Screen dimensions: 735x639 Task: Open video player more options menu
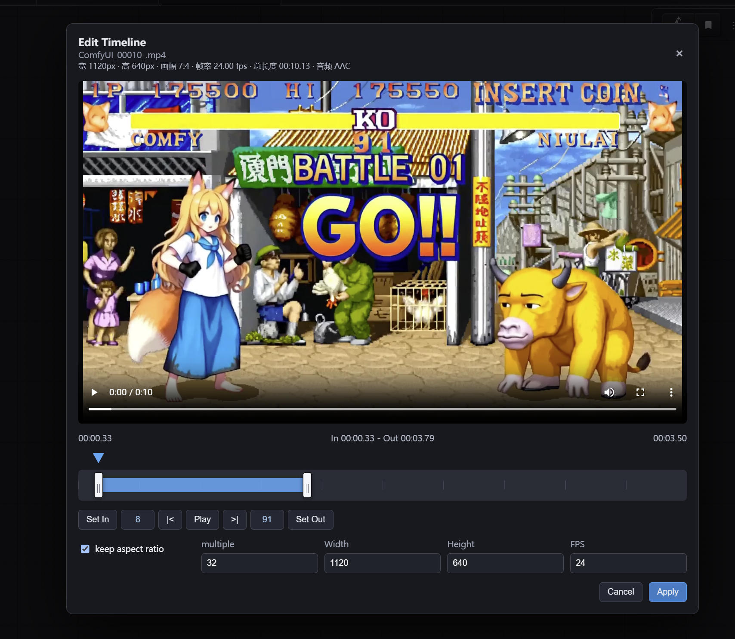coord(671,392)
